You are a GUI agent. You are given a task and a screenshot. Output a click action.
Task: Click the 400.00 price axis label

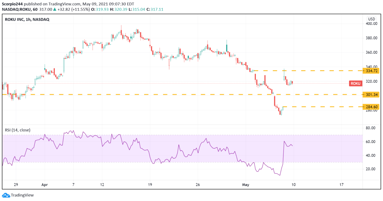point(371,23)
